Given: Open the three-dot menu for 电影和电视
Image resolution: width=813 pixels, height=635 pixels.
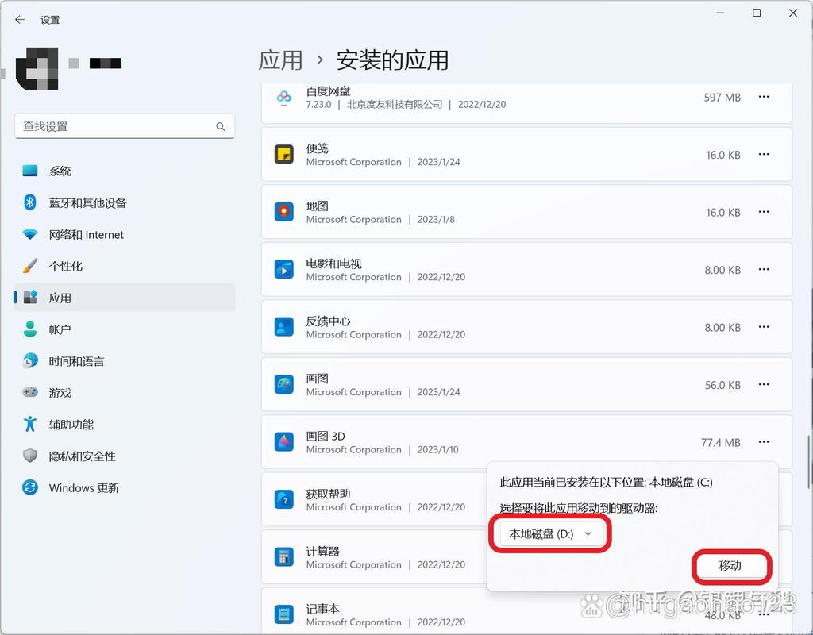Looking at the screenshot, I should point(764,270).
